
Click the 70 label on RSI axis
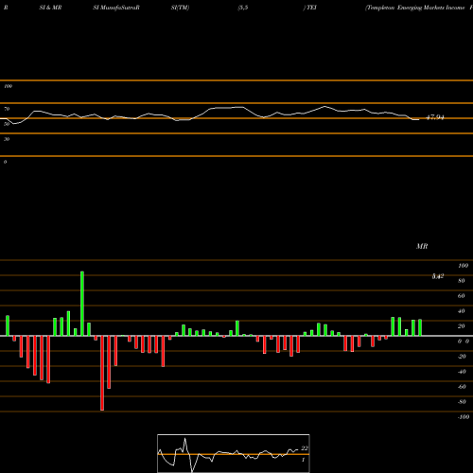pyautogui.click(x=7, y=109)
